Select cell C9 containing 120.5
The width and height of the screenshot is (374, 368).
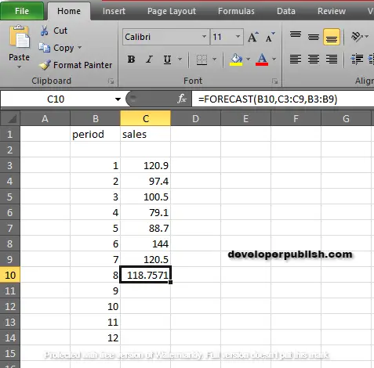pos(145,259)
